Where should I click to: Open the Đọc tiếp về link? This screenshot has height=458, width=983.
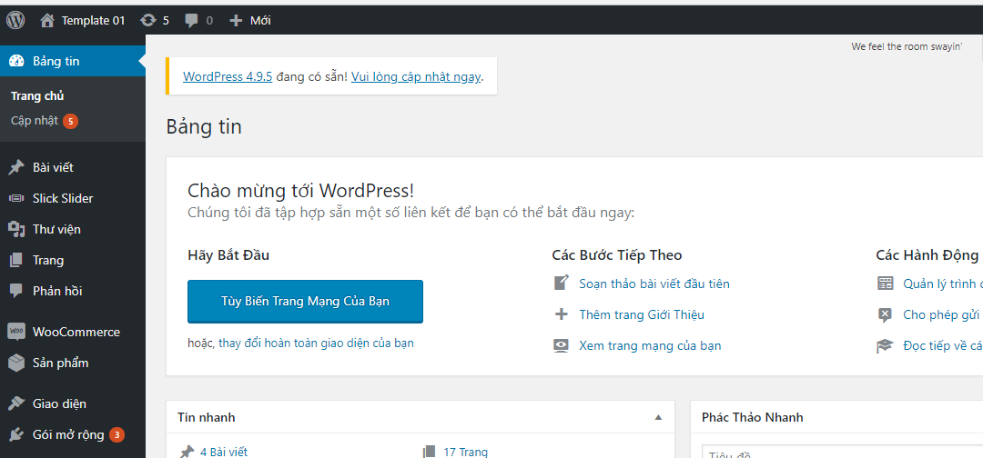(x=943, y=346)
